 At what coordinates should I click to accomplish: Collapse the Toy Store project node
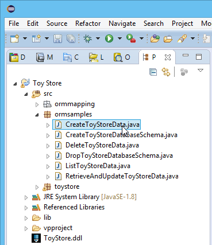coord(15,84)
